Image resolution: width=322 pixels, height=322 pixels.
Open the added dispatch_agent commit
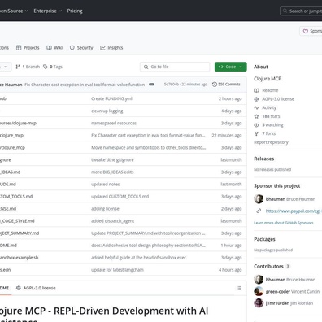pos(113,221)
